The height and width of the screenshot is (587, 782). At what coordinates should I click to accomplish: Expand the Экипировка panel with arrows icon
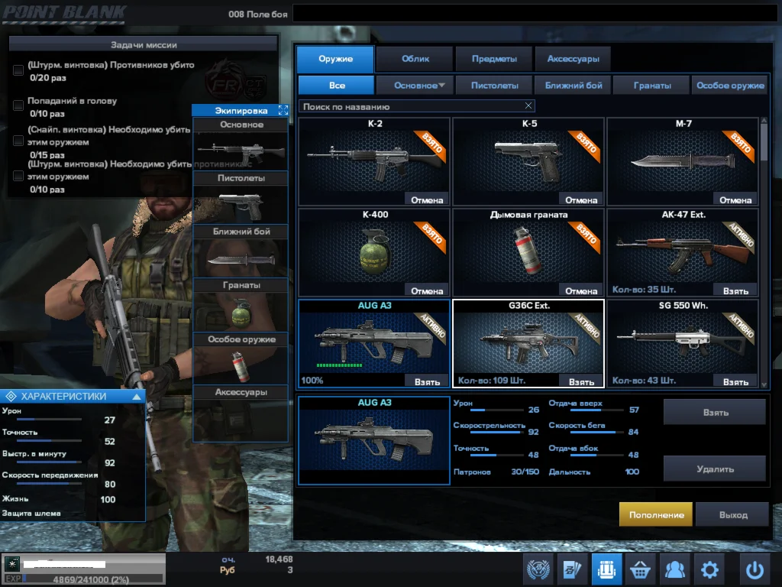(283, 110)
